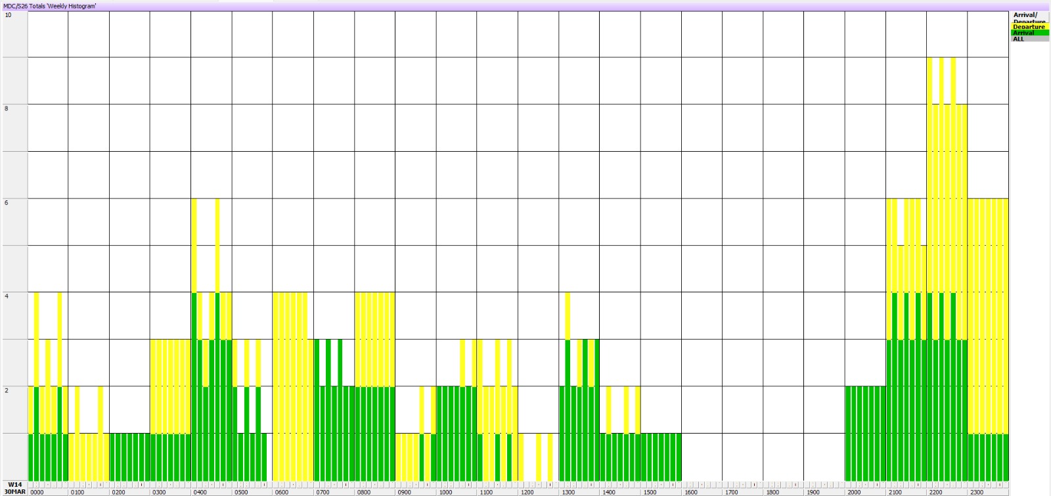Click the 1900 hour marker
The width and height of the screenshot is (1051, 496).
click(x=813, y=492)
